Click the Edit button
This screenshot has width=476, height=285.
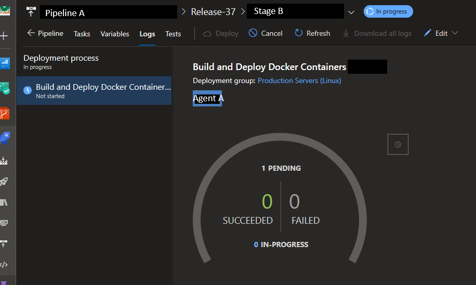tap(435, 33)
